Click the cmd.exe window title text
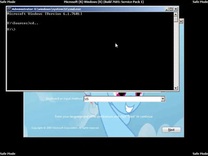This screenshot has height=156, width=208. coord(47,9)
